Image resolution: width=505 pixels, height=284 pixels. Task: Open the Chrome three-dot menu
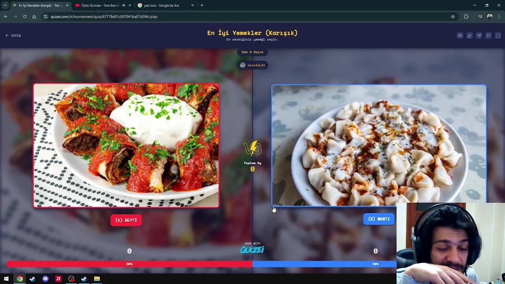point(499,17)
